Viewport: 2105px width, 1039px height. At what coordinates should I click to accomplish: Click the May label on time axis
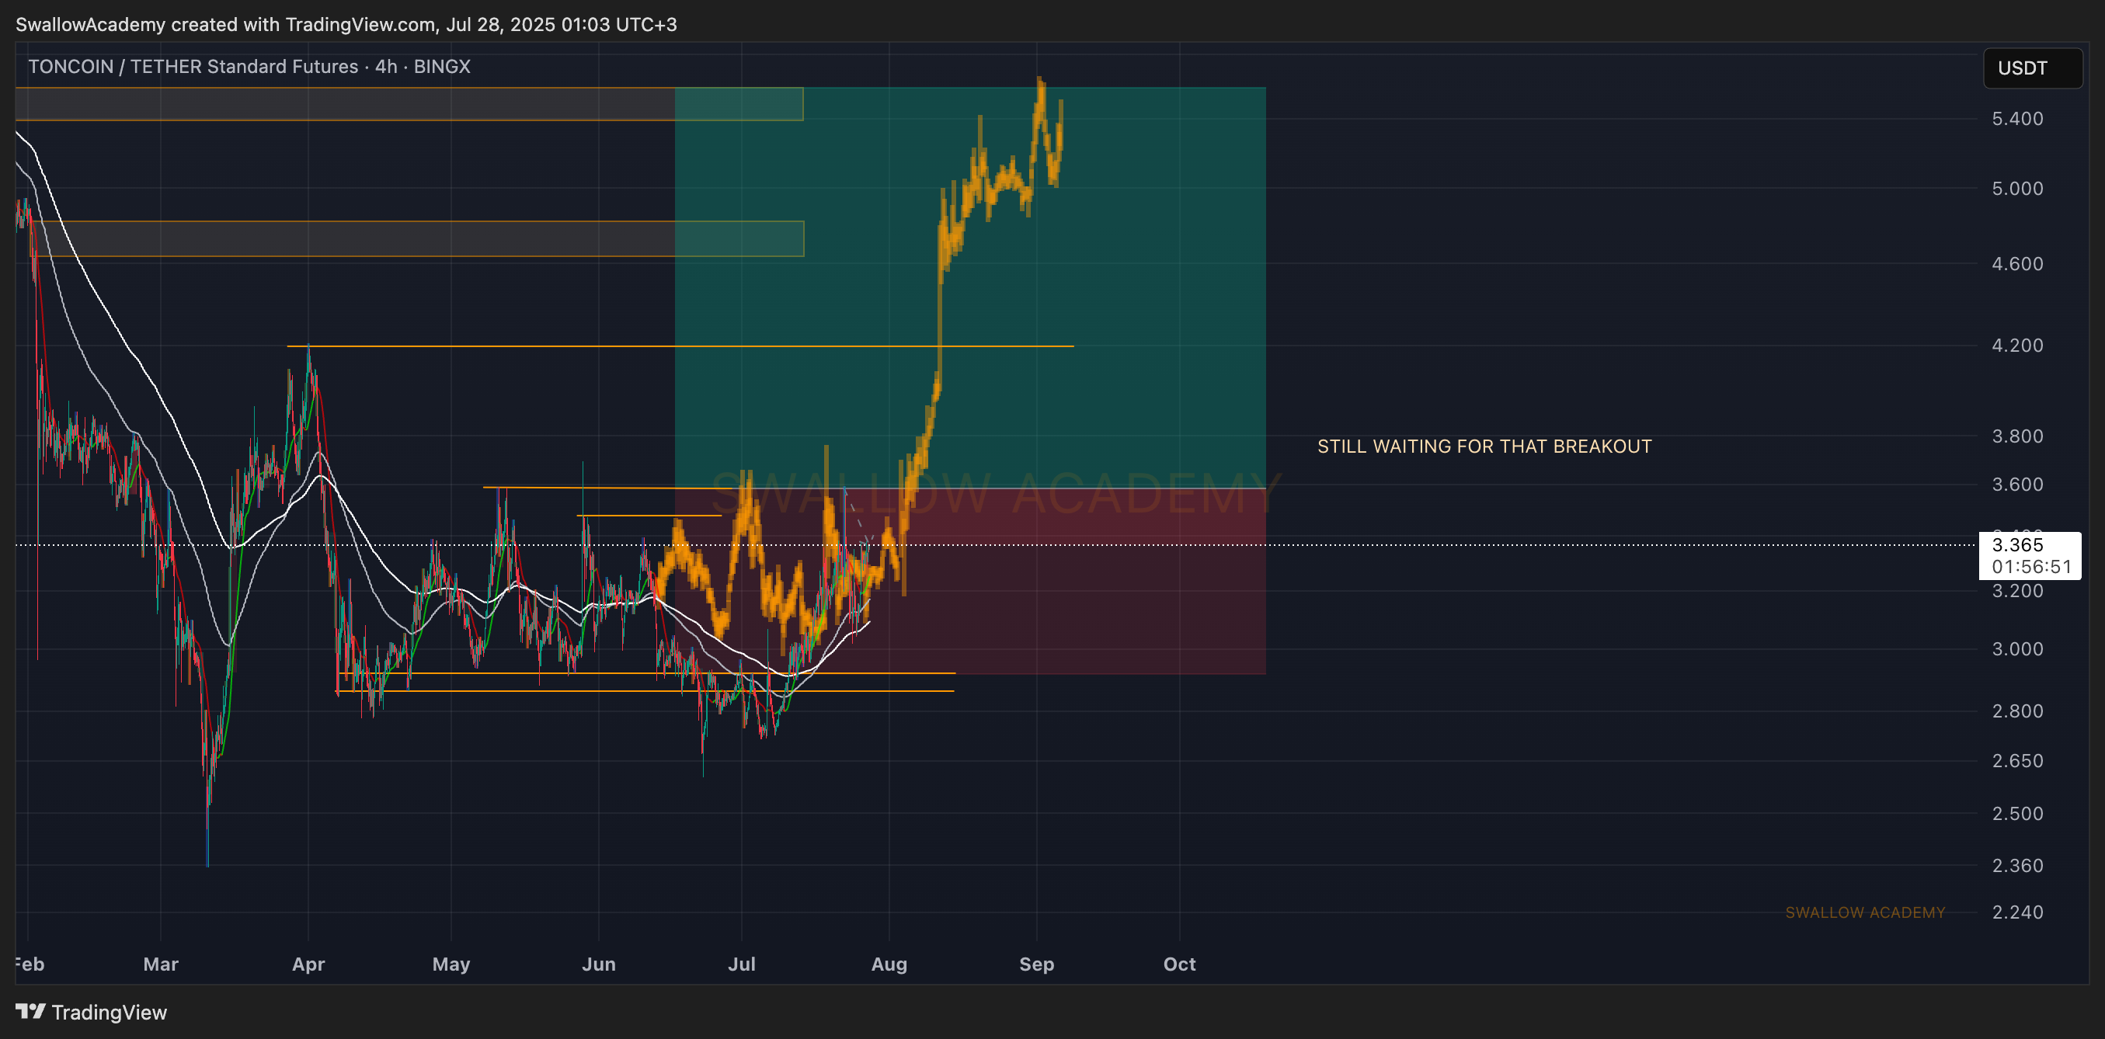point(451,964)
